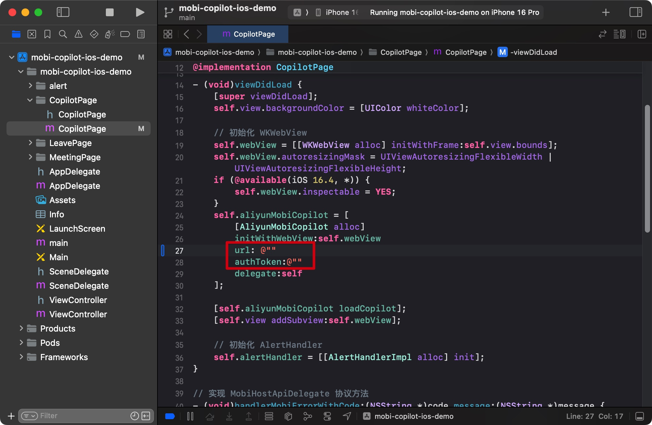Viewport: 652px width, 425px height.
Task: Select the iPhone 16 destination
Action: (x=338, y=12)
